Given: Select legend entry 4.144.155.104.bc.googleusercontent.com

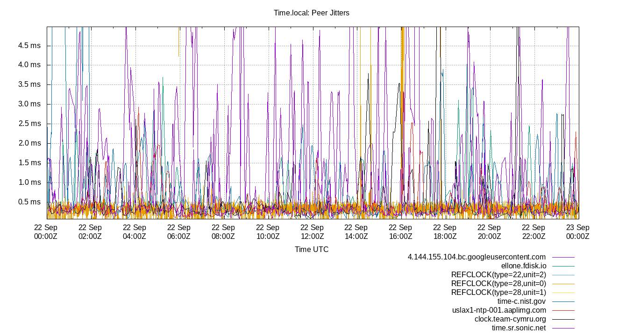Looking at the screenshot, I should [477, 257].
